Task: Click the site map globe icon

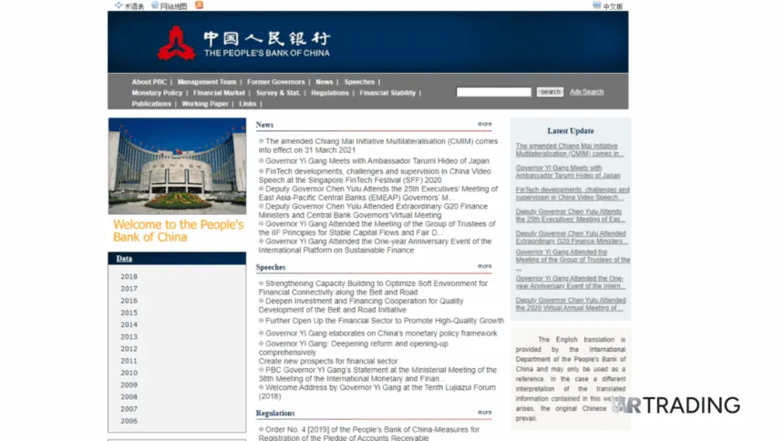Action: click(x=156, y=5)
